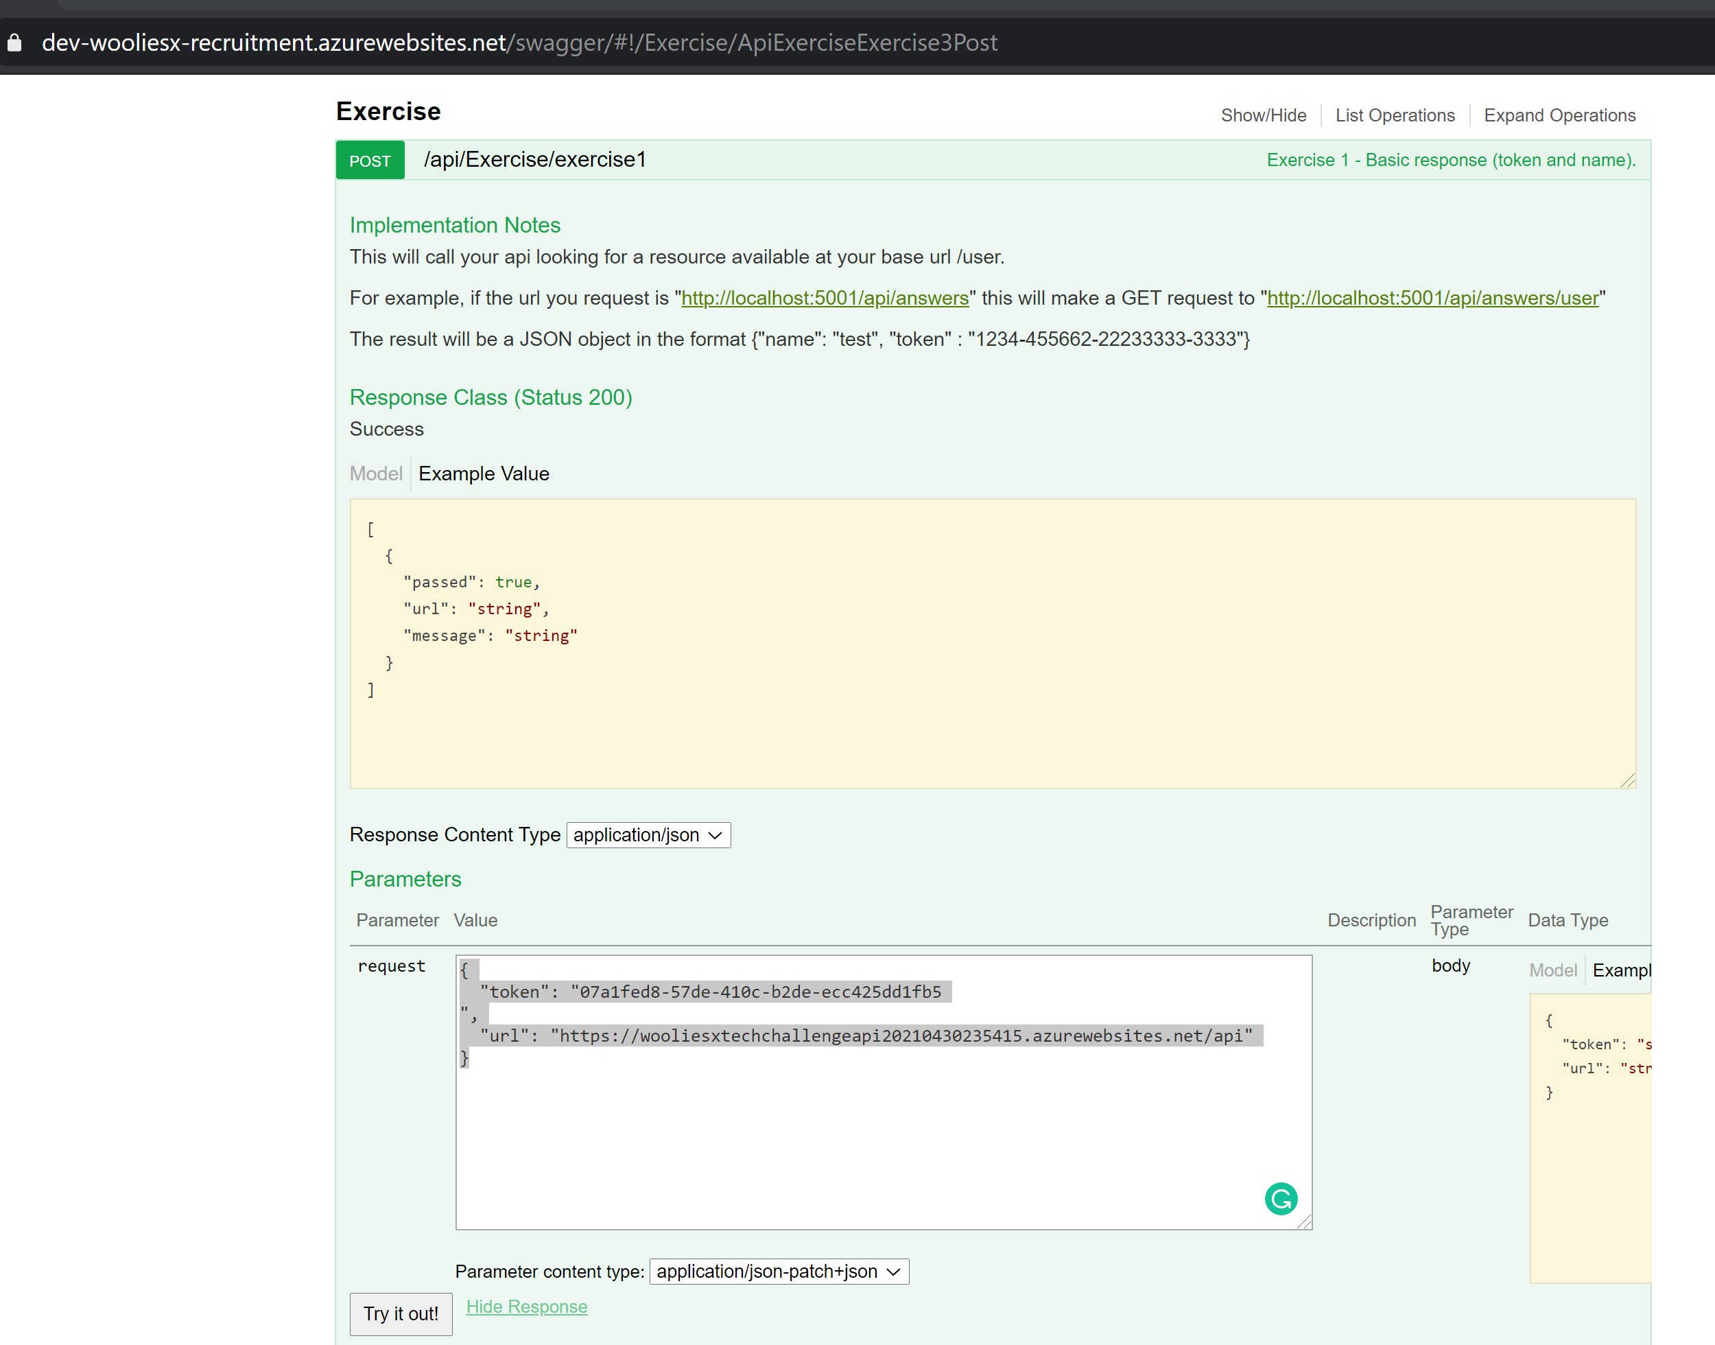Click Expand Operations link
Image resolution: width=1715 pixels, height=1345 pixels.
click(x=1559, y=115)
